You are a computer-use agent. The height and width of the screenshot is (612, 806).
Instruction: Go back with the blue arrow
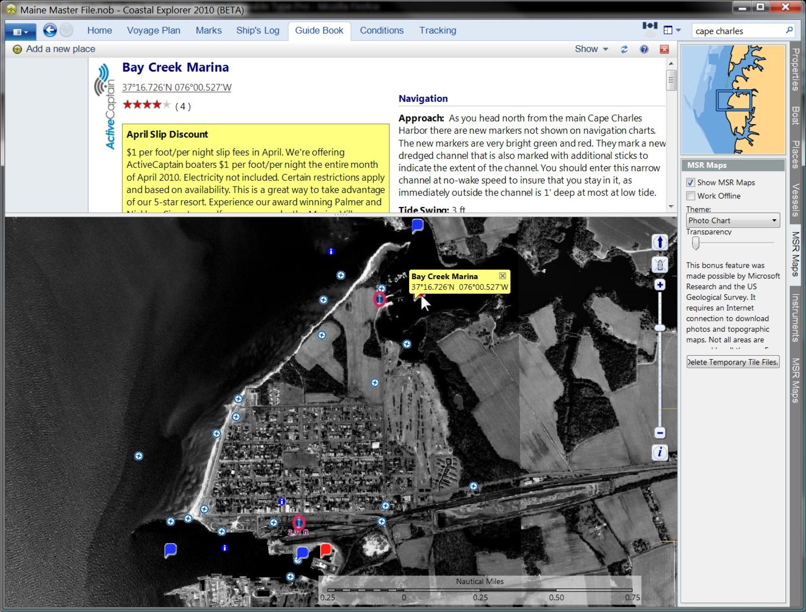click(50, 30)
